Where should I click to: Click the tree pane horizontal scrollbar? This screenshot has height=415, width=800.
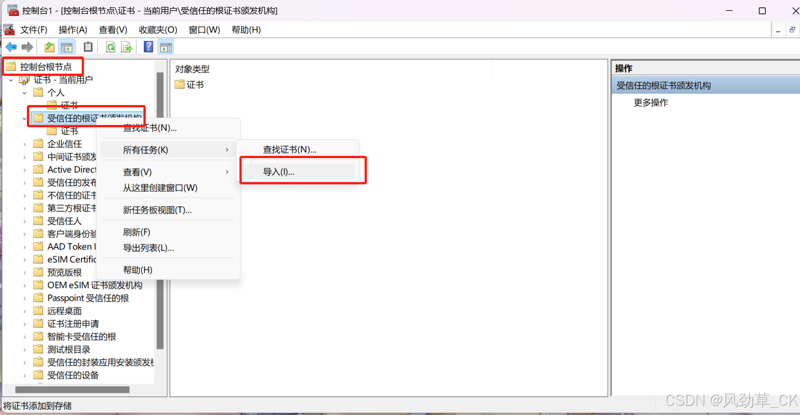tap(73, 390)
